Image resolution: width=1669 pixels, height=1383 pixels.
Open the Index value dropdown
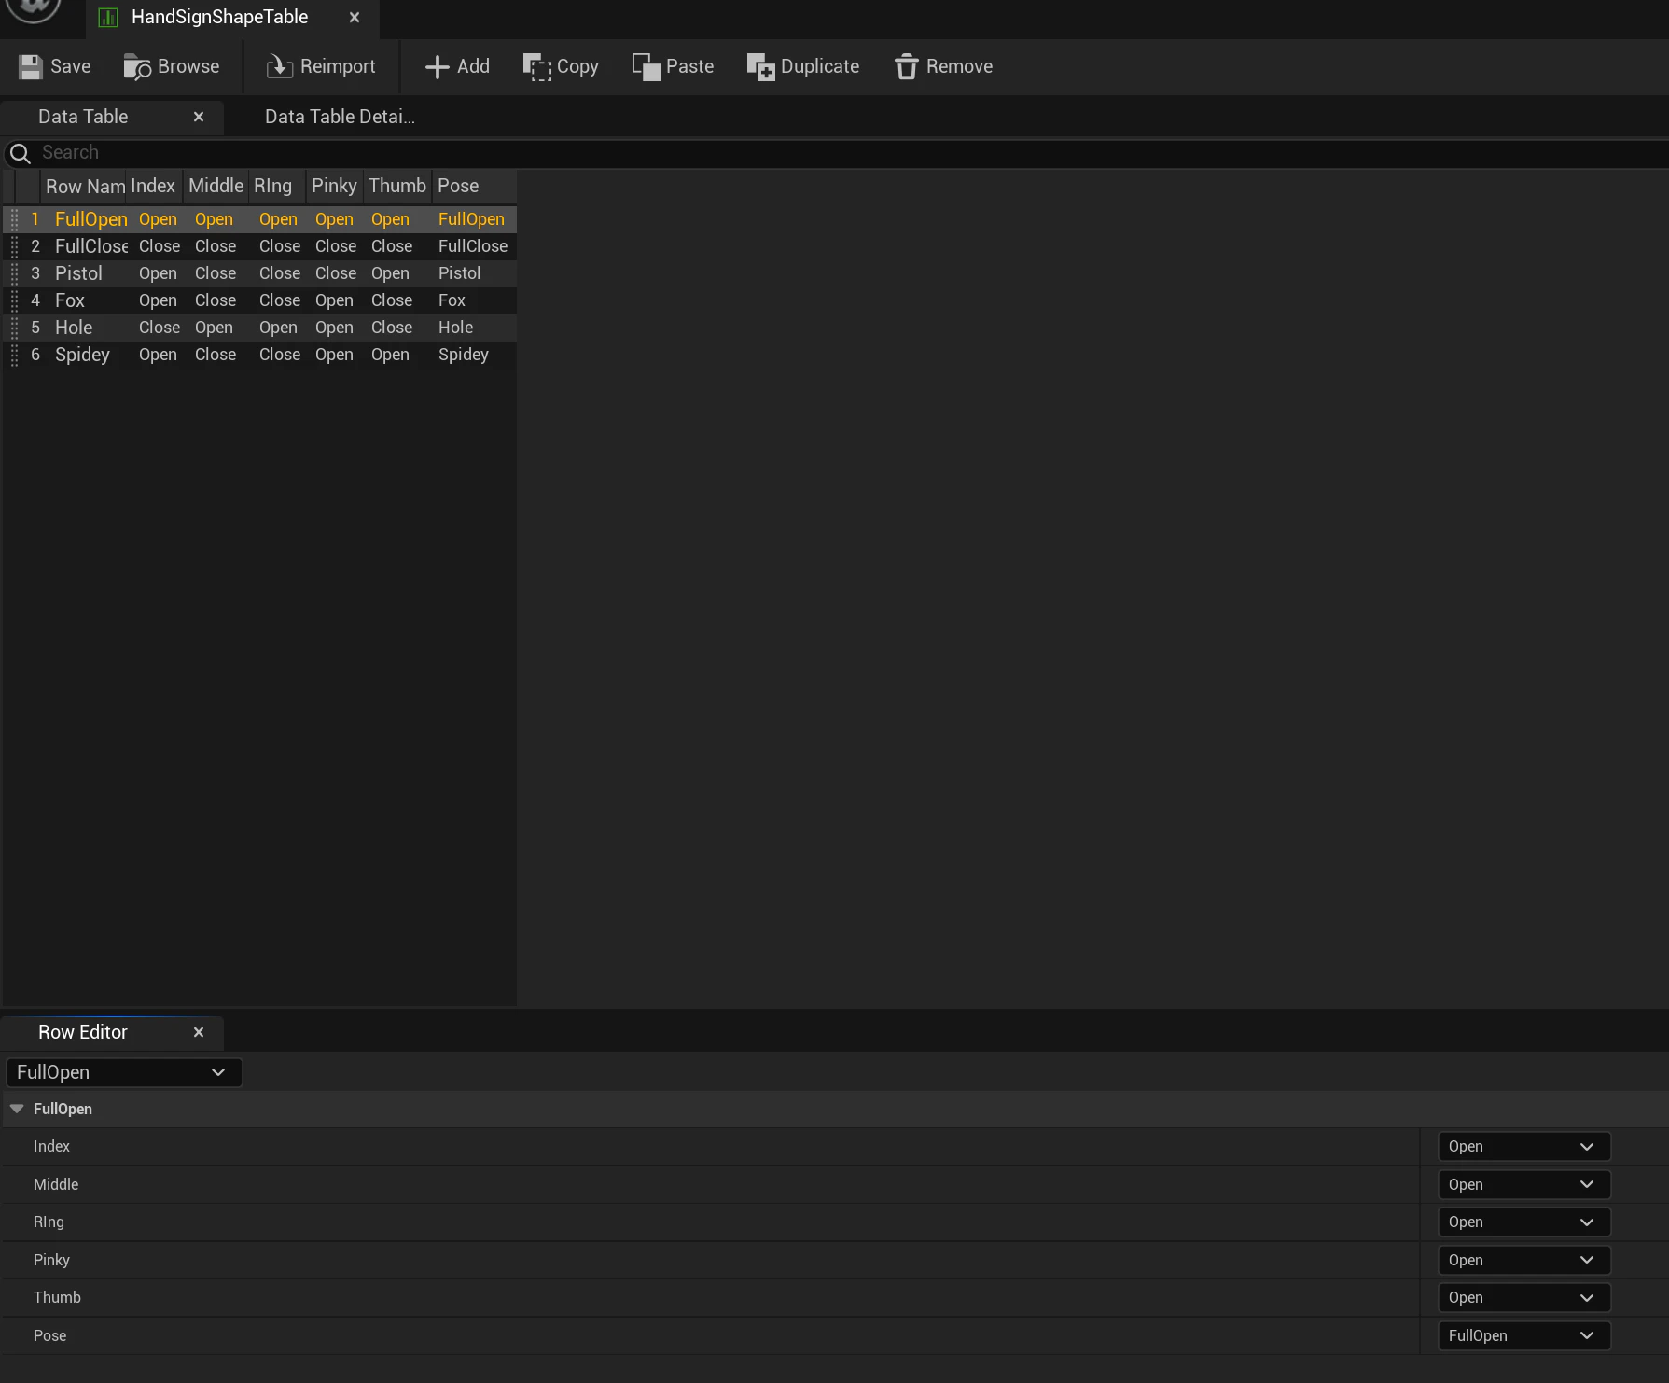tap(1523, 1147)
